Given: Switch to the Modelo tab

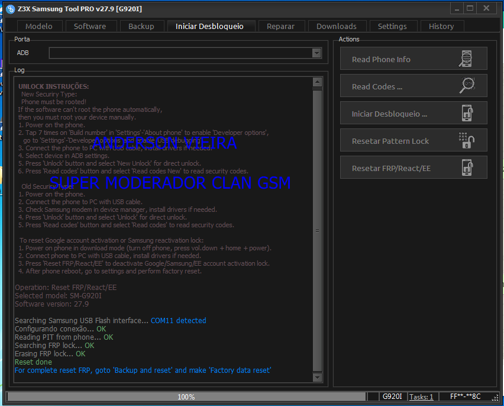Looking at the screenshot, I should click(39, 27).
